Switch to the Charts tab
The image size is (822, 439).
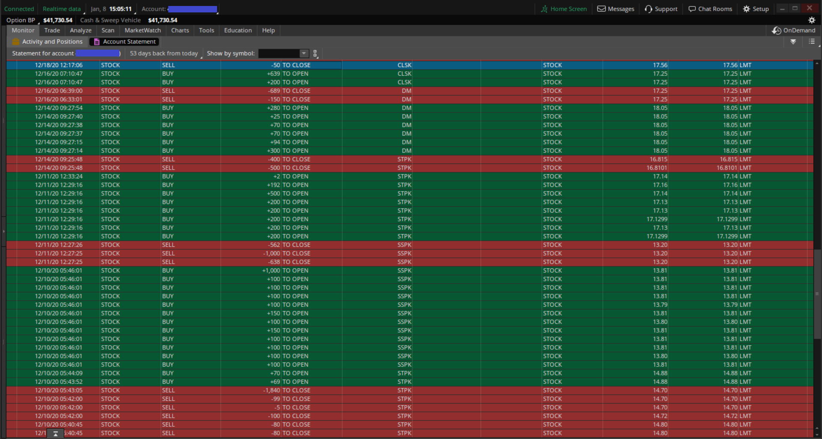click(180, 30)
